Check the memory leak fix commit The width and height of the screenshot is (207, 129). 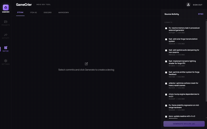pos(166,28)
